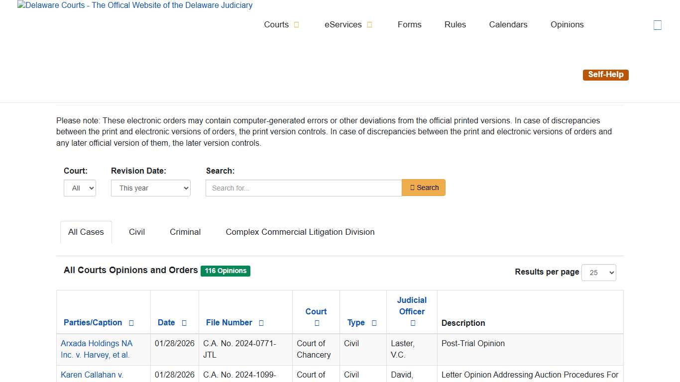
Task: Open the Court filter dropdown
Action: [x=80, y=188]
